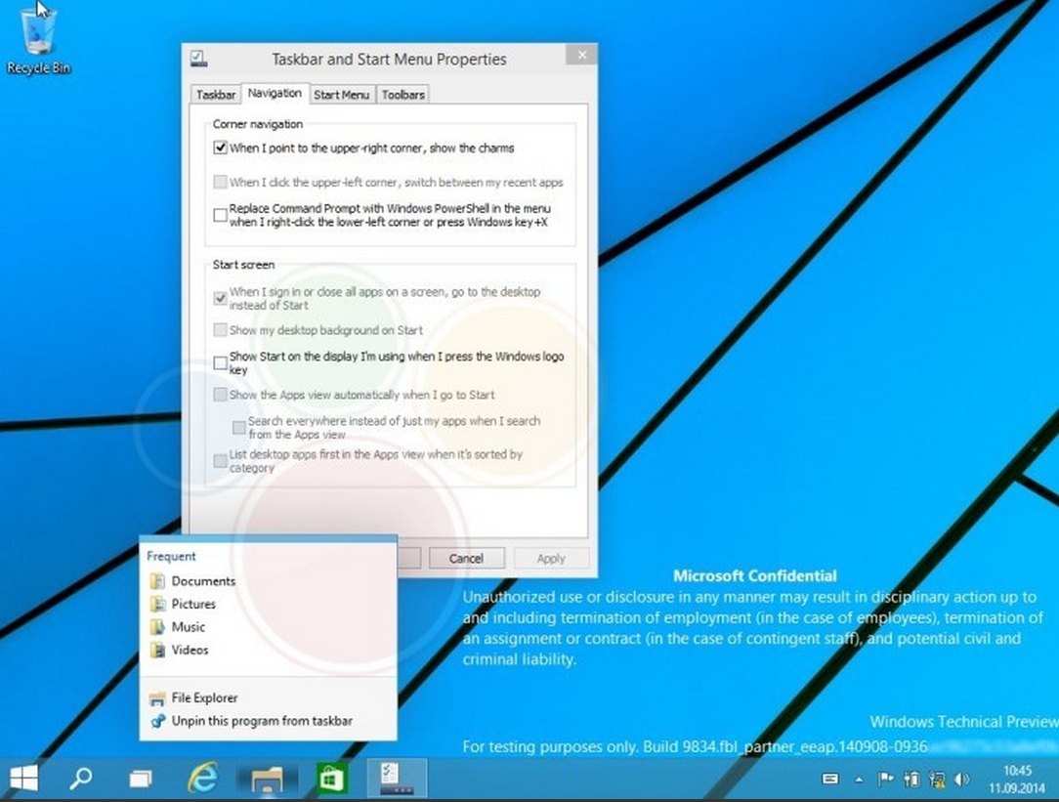This screenshot has width=1059, height=802.
Task: Click the volume speaker tray icon
Action: pos(961,780)
